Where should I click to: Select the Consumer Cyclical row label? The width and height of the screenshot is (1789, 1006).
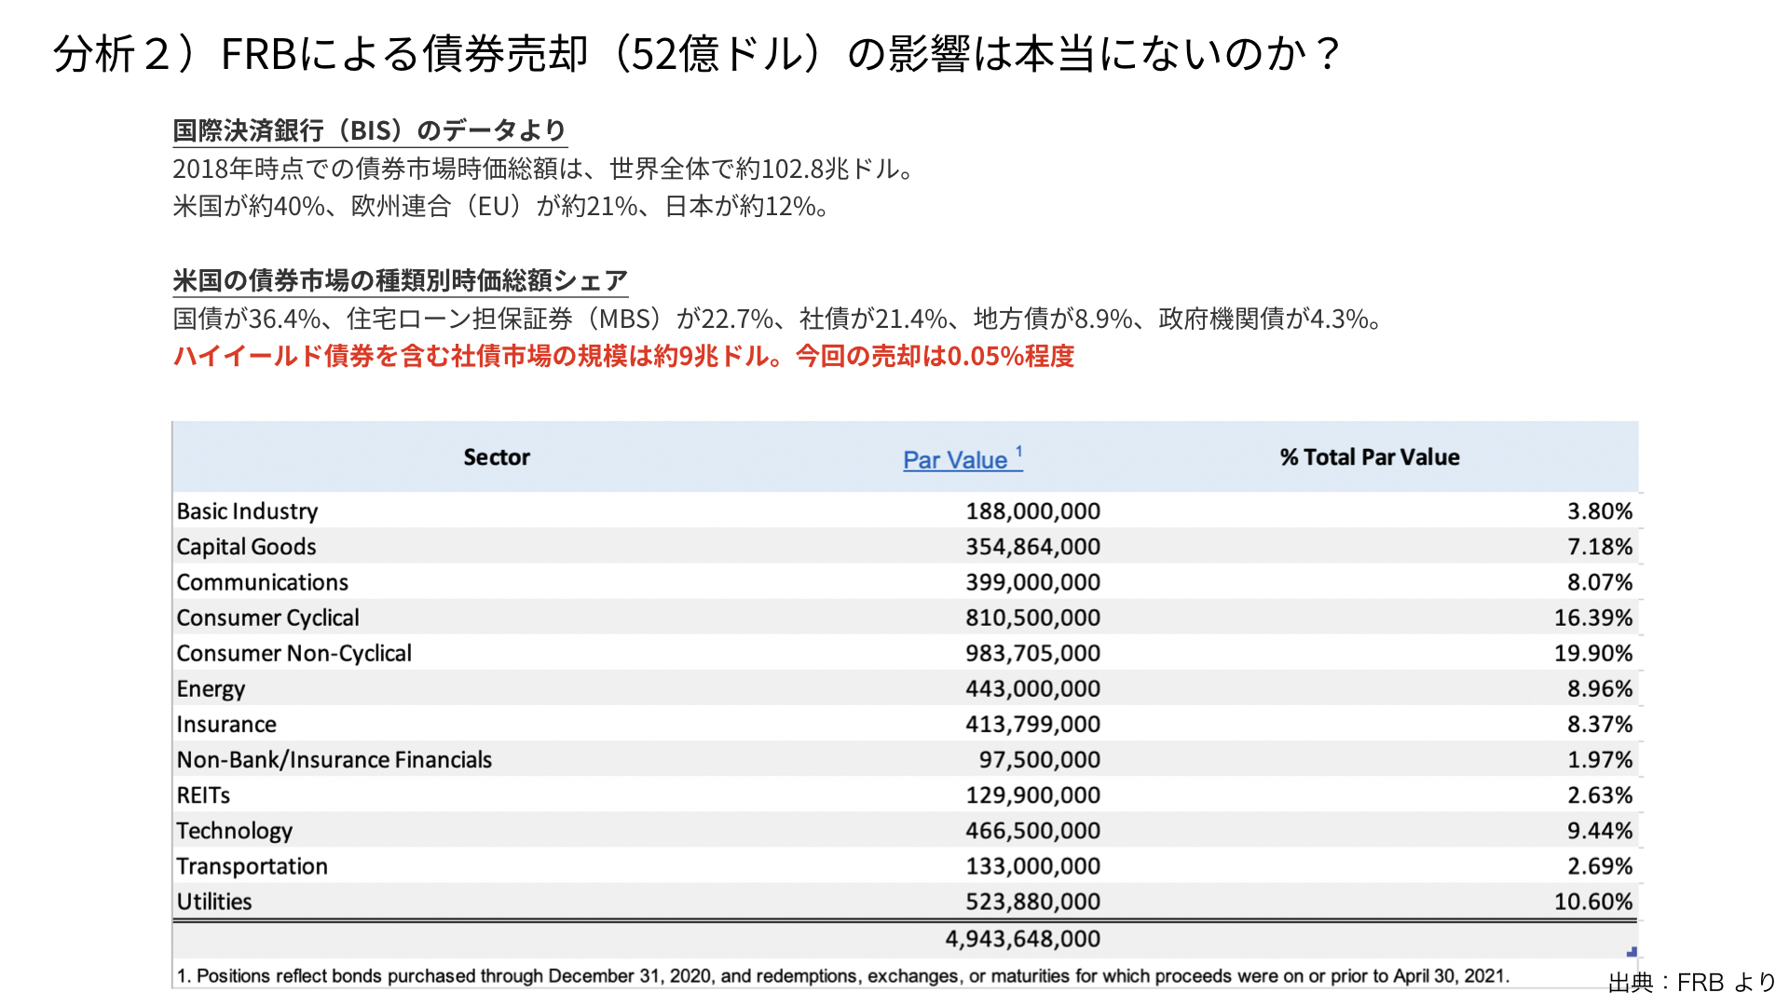pyautogui.click(x=267, y=618)
